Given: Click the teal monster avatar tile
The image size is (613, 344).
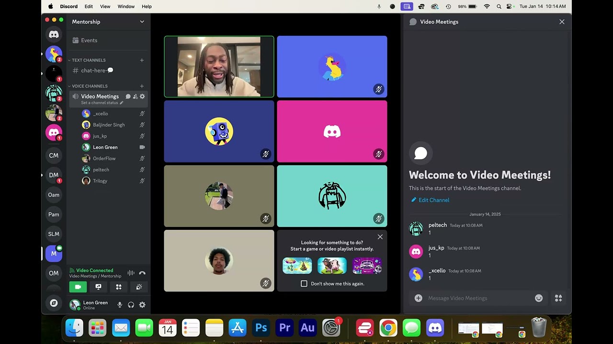Looking at the screenshot, I should click(x=332, y=196).
